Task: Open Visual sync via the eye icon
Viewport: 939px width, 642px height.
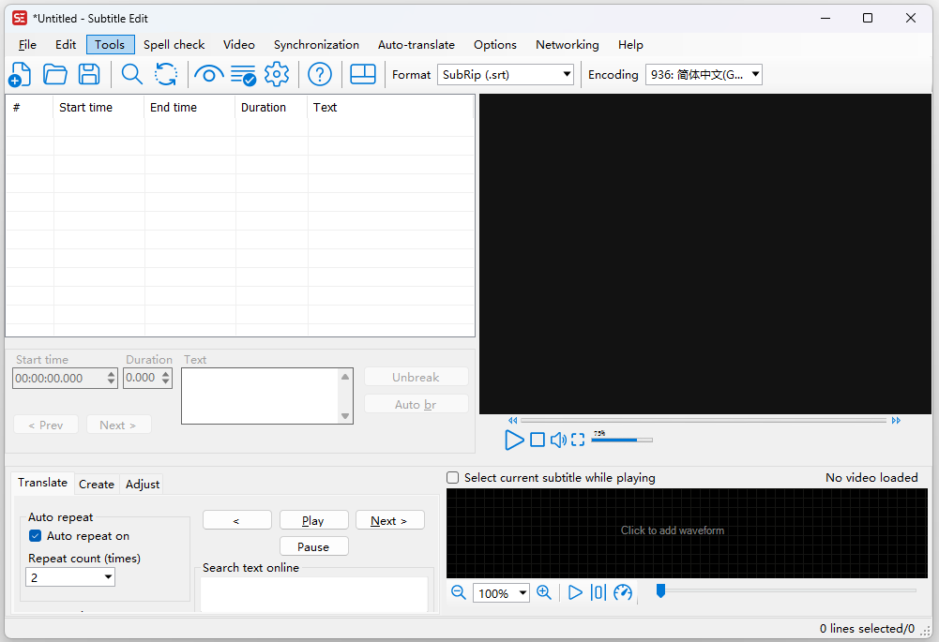Action: [x=208, y=75]
